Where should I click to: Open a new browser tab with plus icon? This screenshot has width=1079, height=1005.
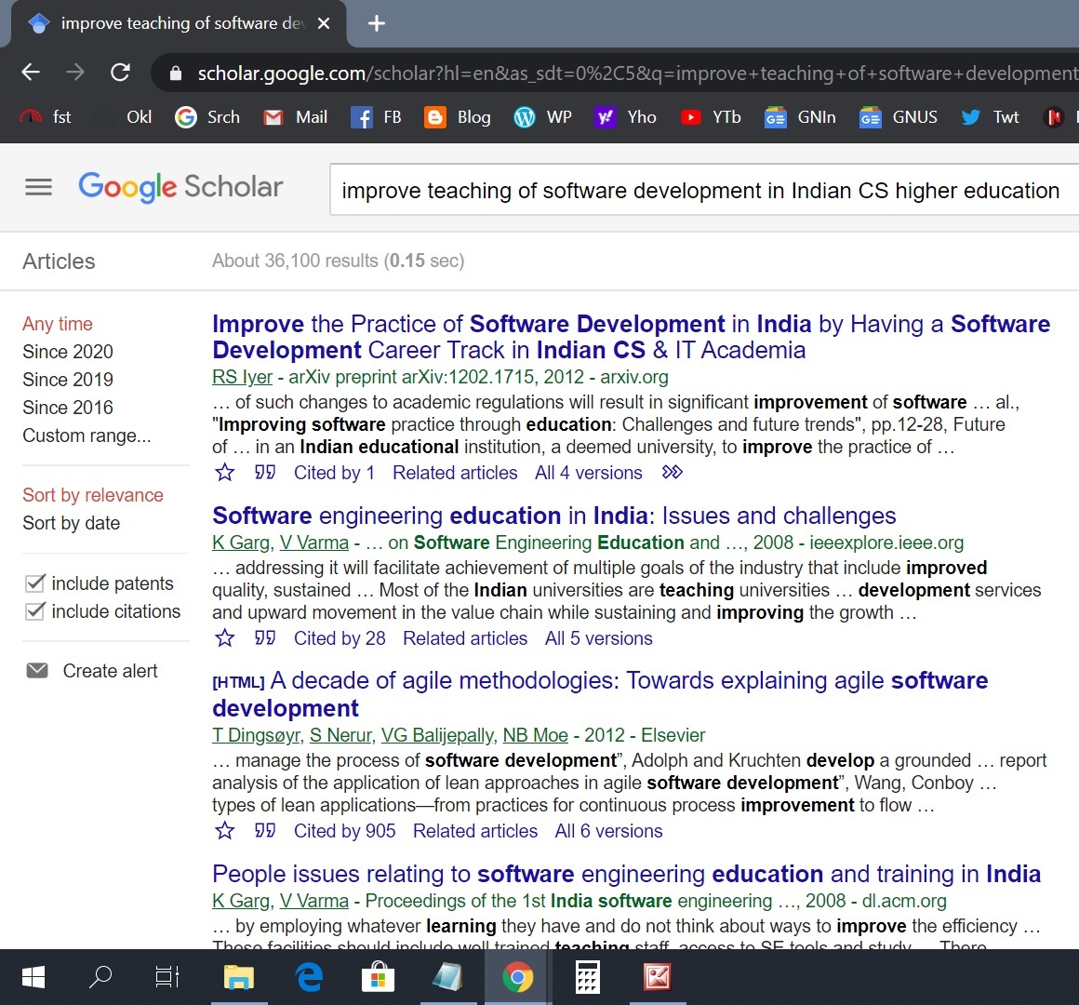pyautogui.click(x=377, y=23)
